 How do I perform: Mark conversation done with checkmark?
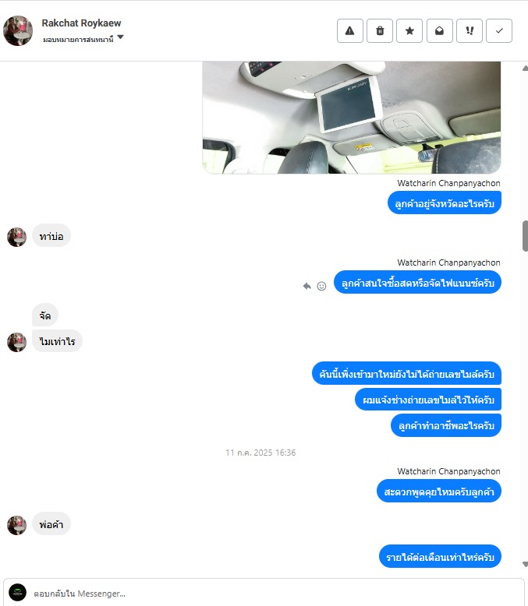(x=499, y=30)
